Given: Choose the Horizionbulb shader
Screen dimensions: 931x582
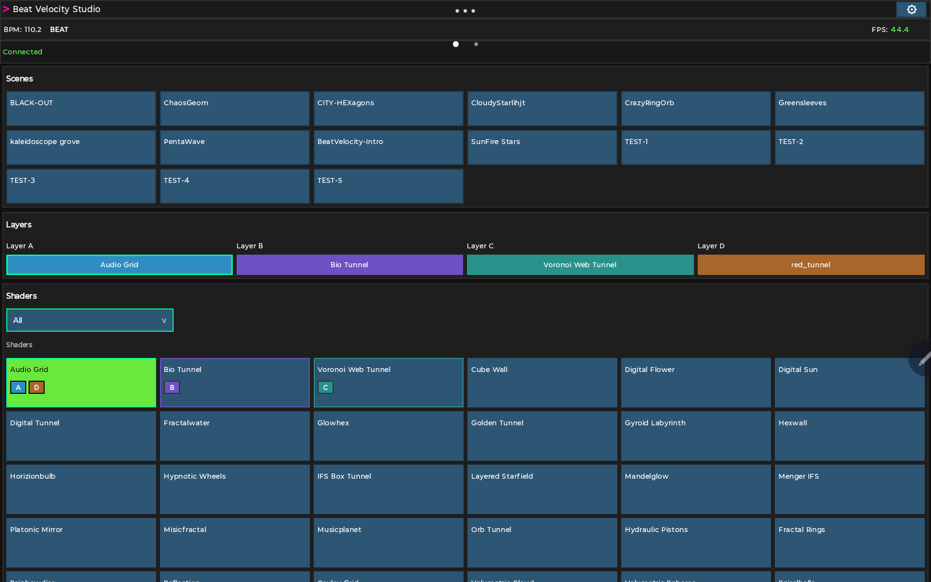Looking at the screenshot, I should click(81, 489).
